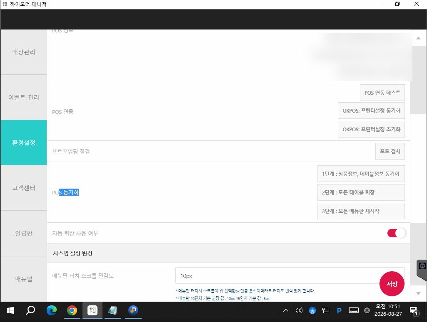
Task: Click OKPOS: 프린터설정 초기화
Action: click(x=371, y=129)
